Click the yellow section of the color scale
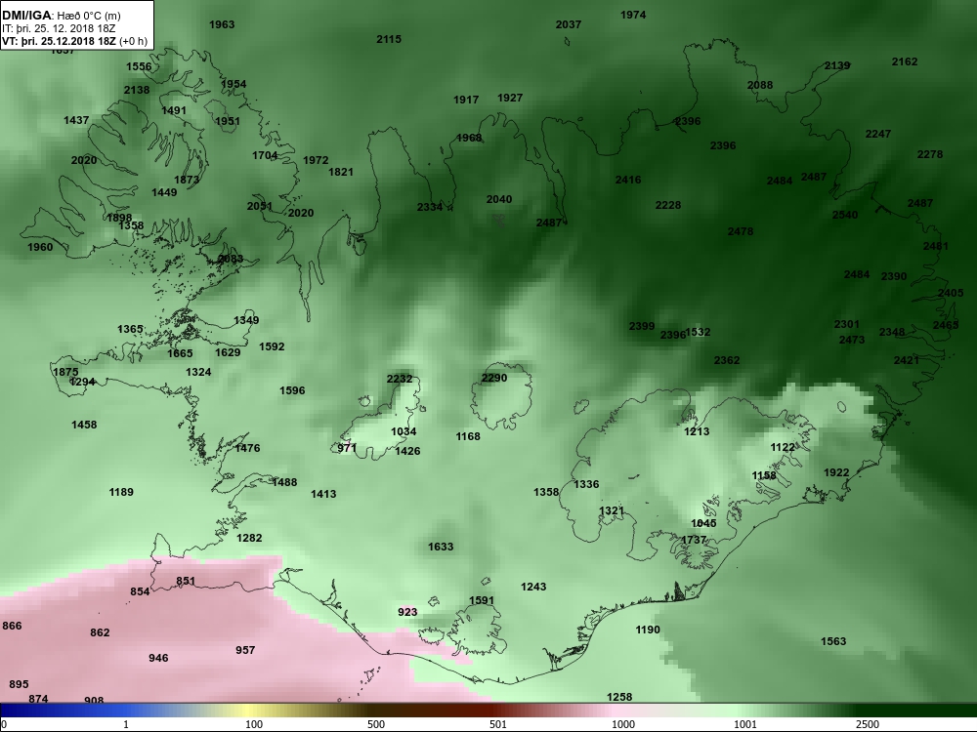 249,711
